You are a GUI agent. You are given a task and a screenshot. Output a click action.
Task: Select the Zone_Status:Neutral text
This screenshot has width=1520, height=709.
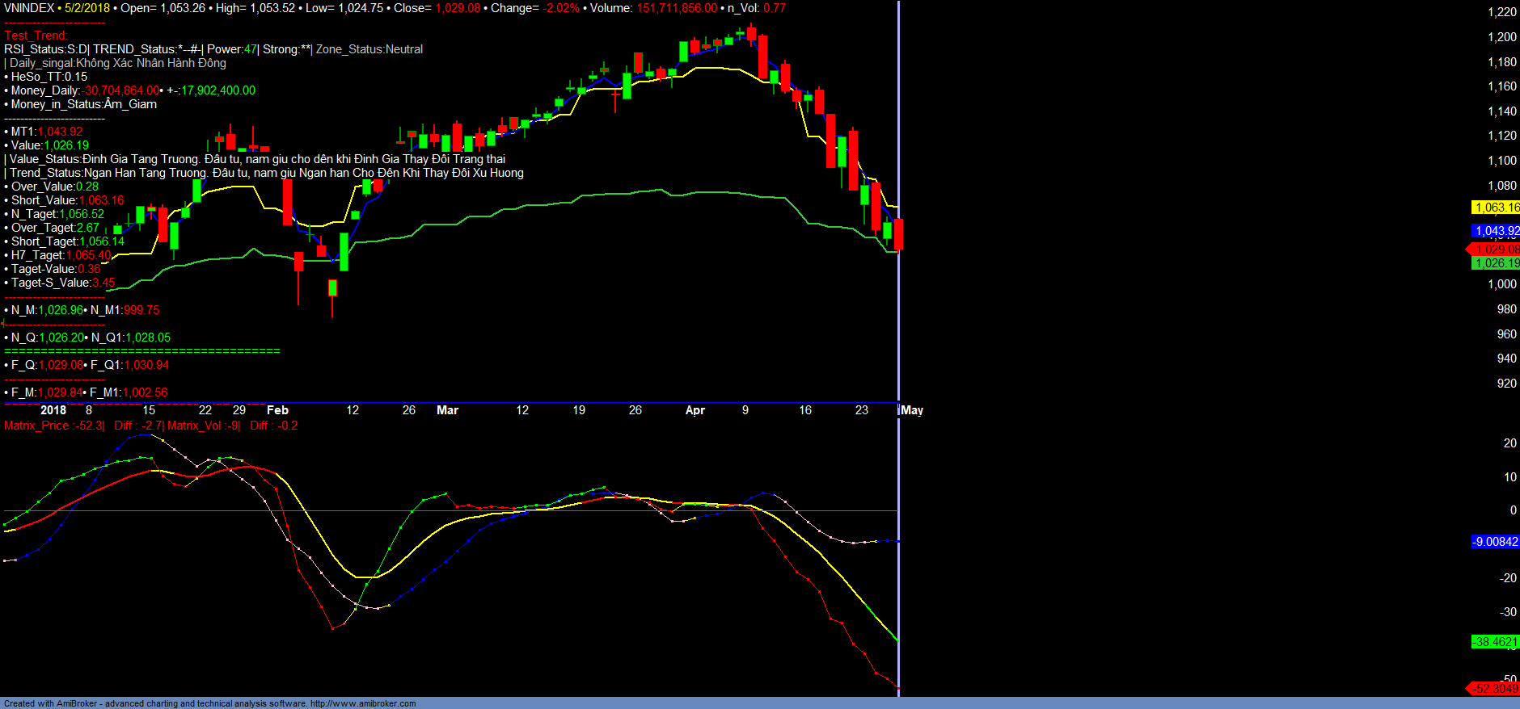point(369,49)
